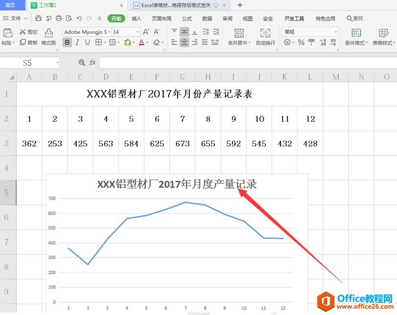Open Print Preview icon

coord(69,18)
